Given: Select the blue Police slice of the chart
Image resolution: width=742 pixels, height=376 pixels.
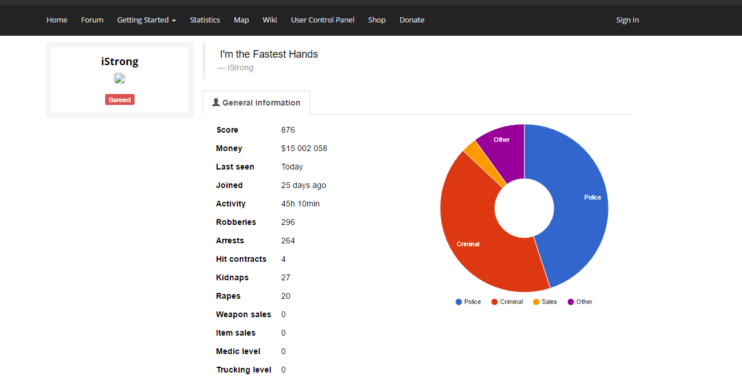Looking at the screenshot, I should [x=577, y=202].
